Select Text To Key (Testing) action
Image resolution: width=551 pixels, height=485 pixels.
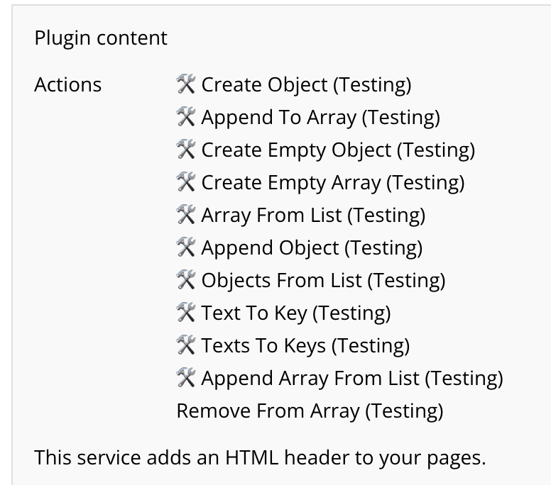296,313
